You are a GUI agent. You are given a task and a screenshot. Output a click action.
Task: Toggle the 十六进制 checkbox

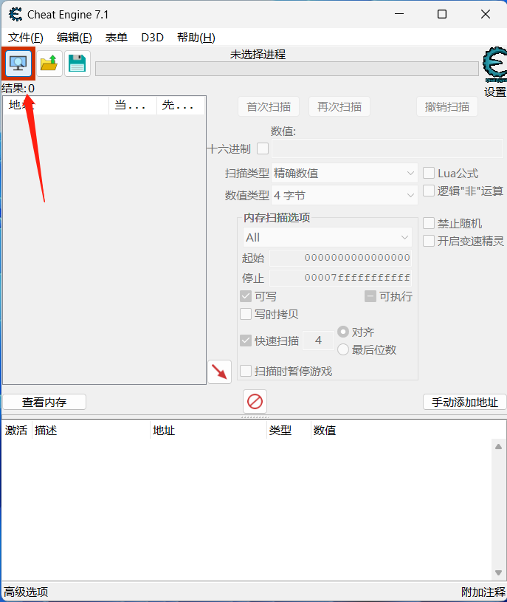[x=263, y=148]
